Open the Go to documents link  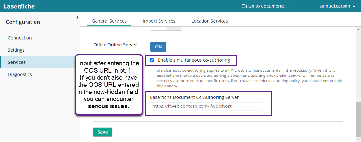coord(263,6)
